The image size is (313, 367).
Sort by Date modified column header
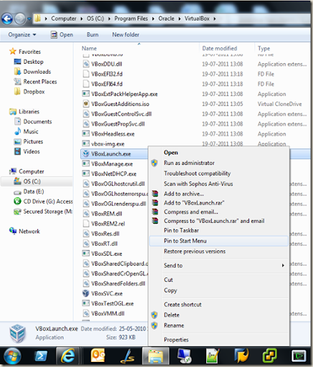pos(220,49)
